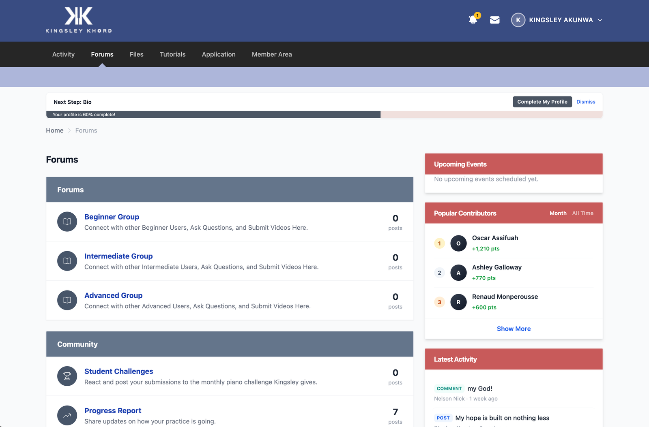Viewport: 649px width, 427px height.
Task: Click the Progress Report 7 posts count
Action: (x=395, y=416)
